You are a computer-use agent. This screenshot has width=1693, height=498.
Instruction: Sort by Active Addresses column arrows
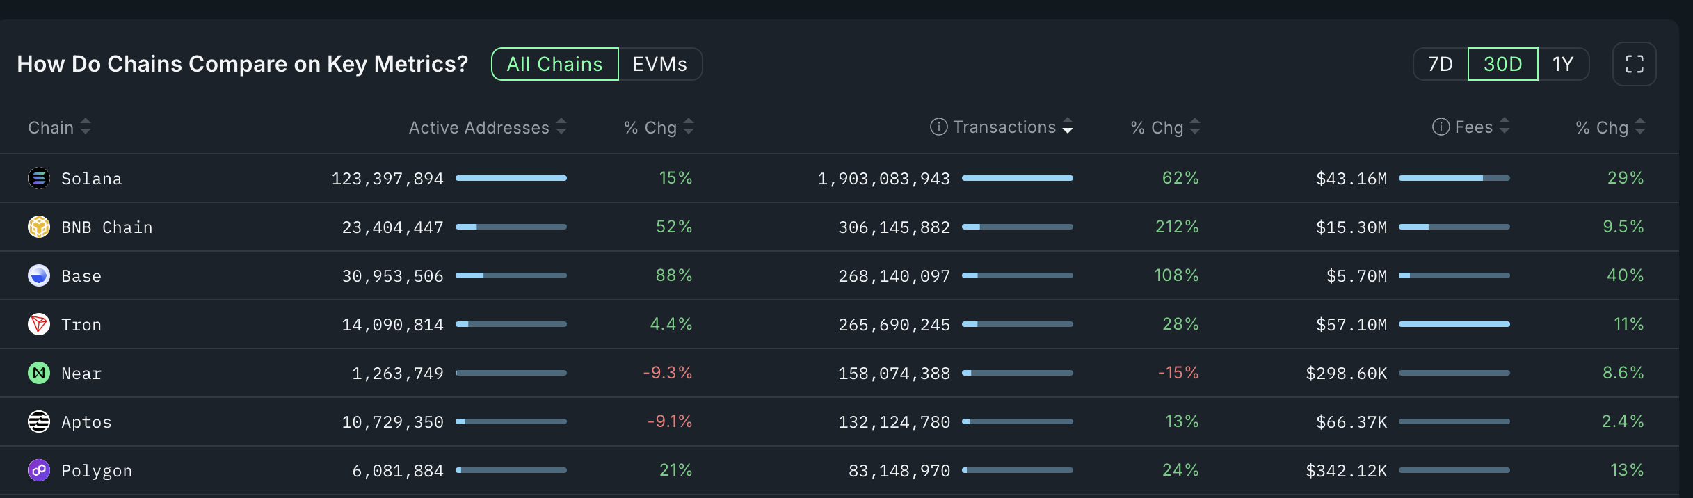pyautogui.click(x=561, y=127)
